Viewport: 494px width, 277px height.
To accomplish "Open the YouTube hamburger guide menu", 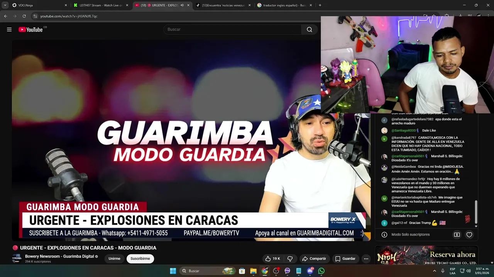I will (x=9, y=30).
